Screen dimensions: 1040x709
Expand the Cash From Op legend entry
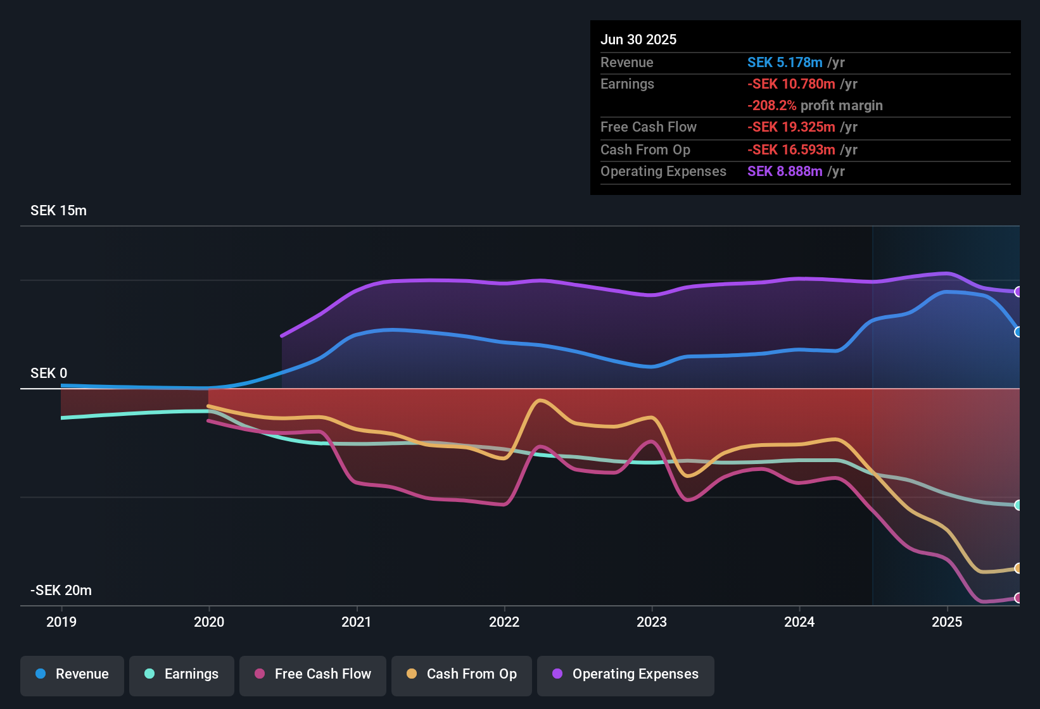(461, 674)
